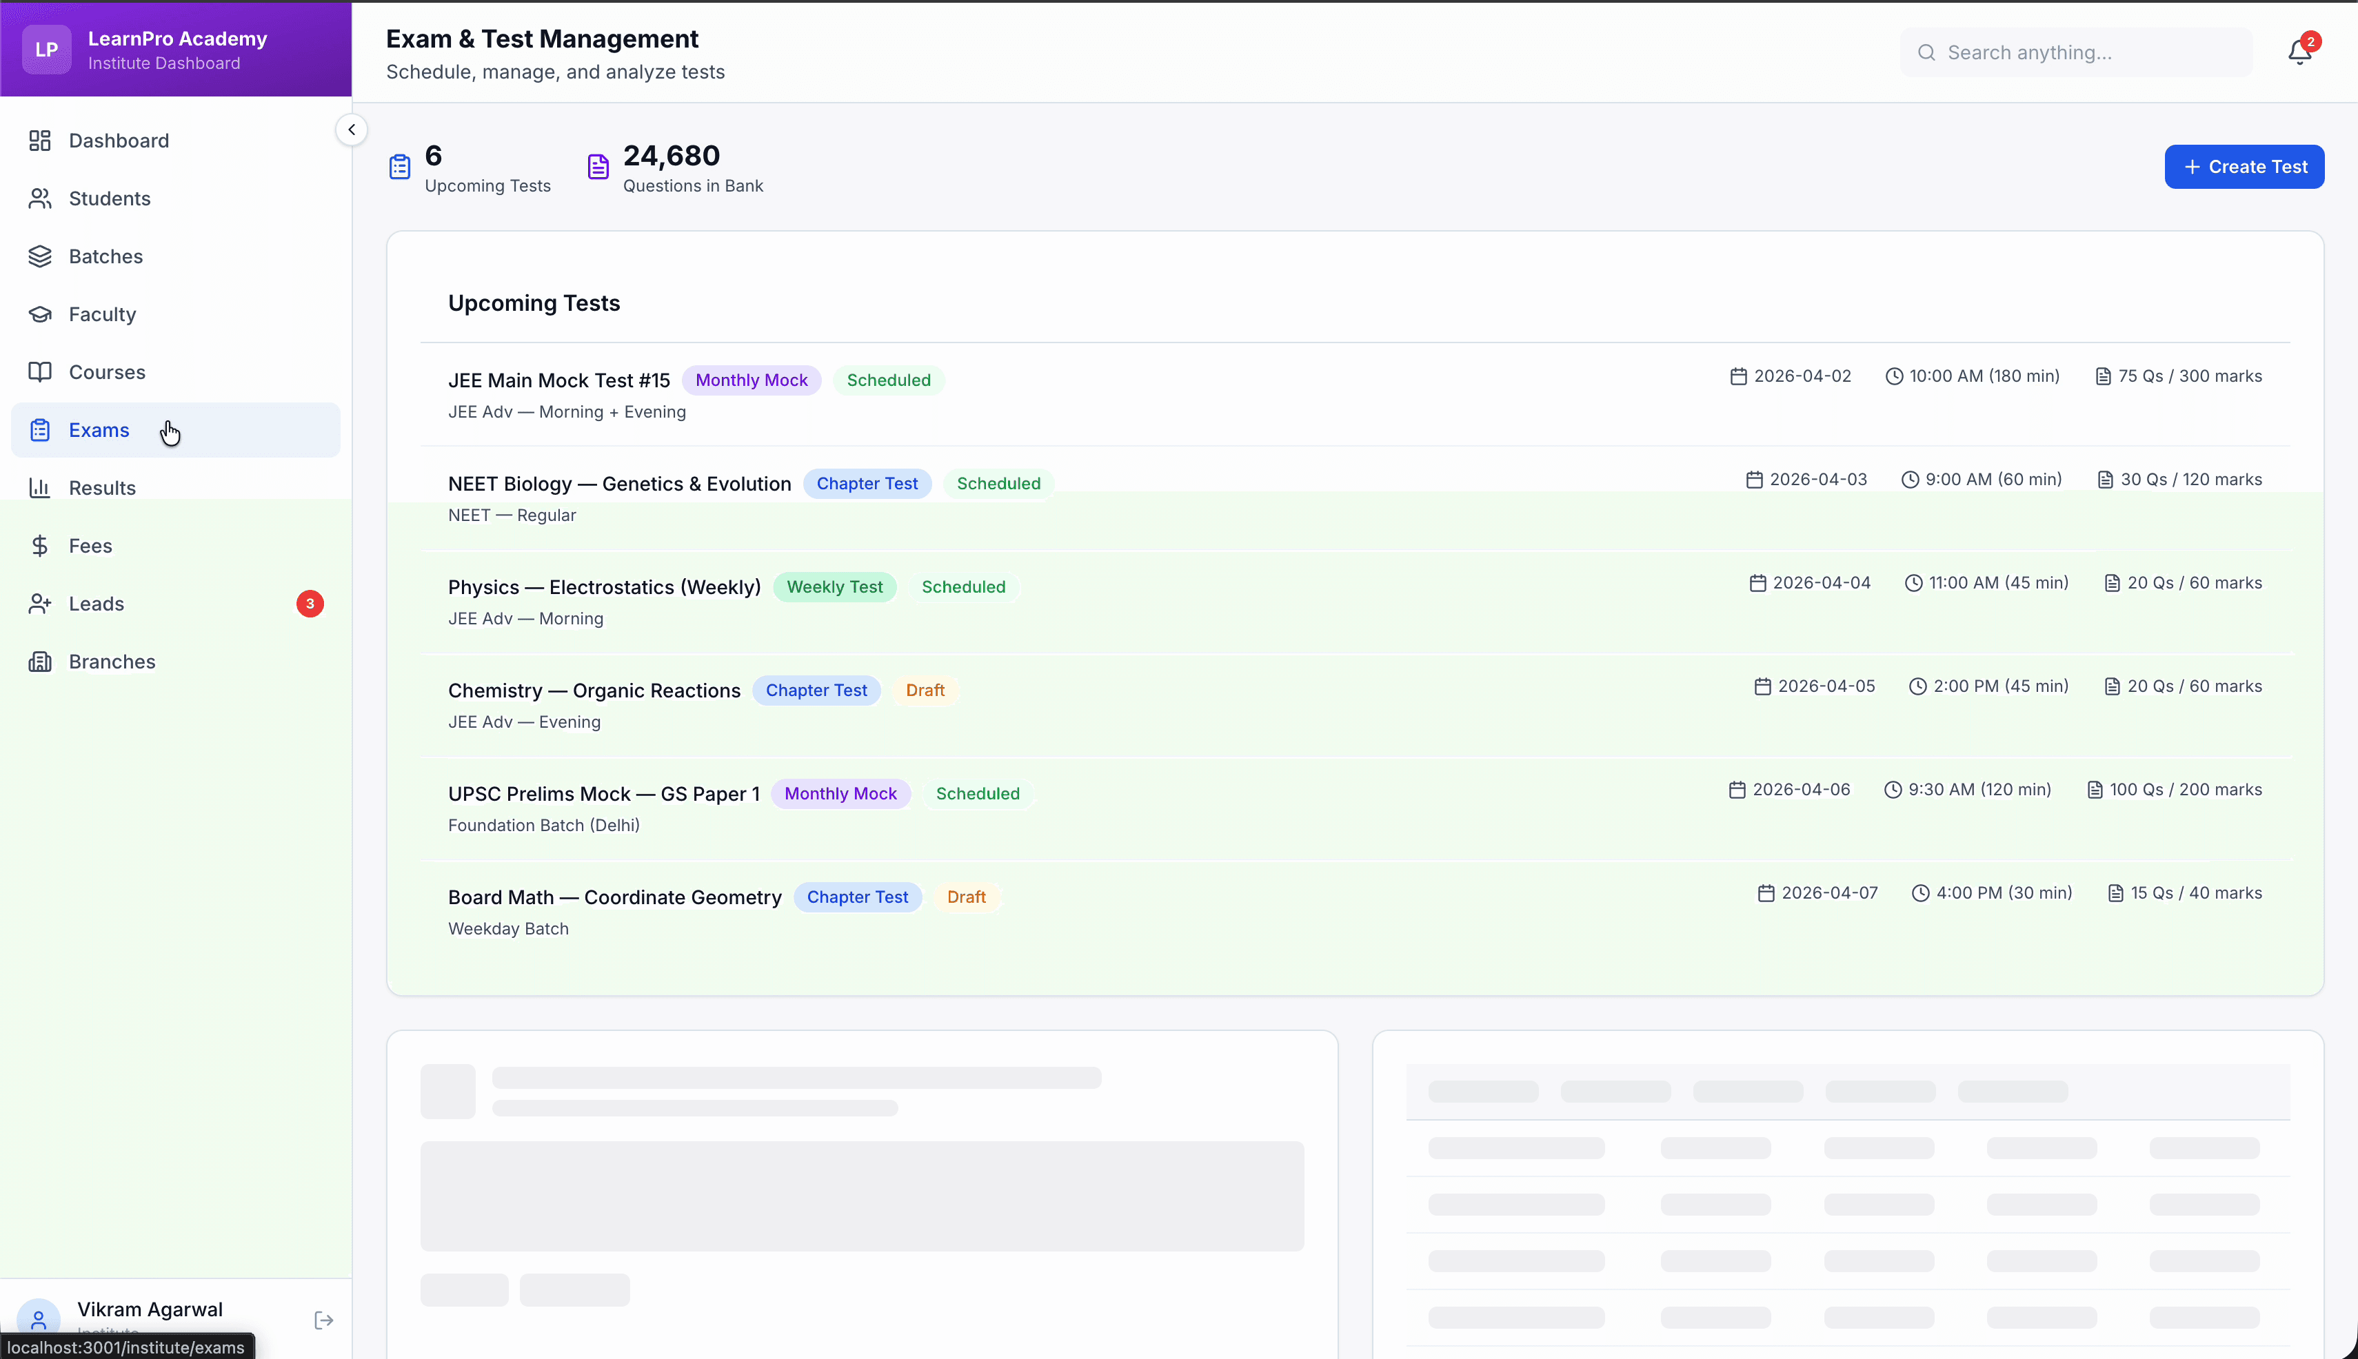This screenshot has height=1359, width=2358.
Task: Click the logout icon beside Vikram Agarwal
Action: point(323,1319)
